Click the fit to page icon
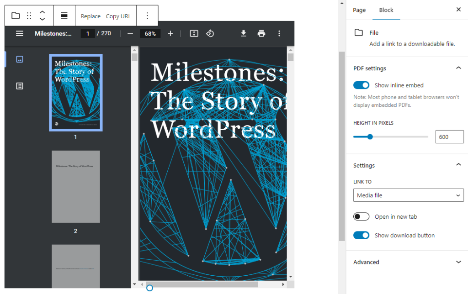Viewport: 468px width, 294px height. click(194, 33)
